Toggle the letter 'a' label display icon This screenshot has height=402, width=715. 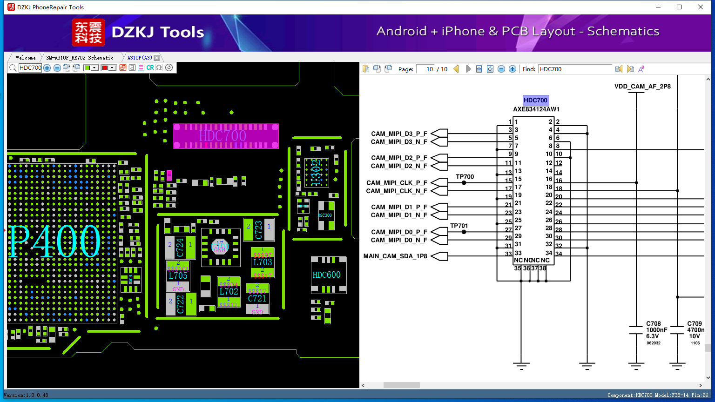[x=132, y=68]
